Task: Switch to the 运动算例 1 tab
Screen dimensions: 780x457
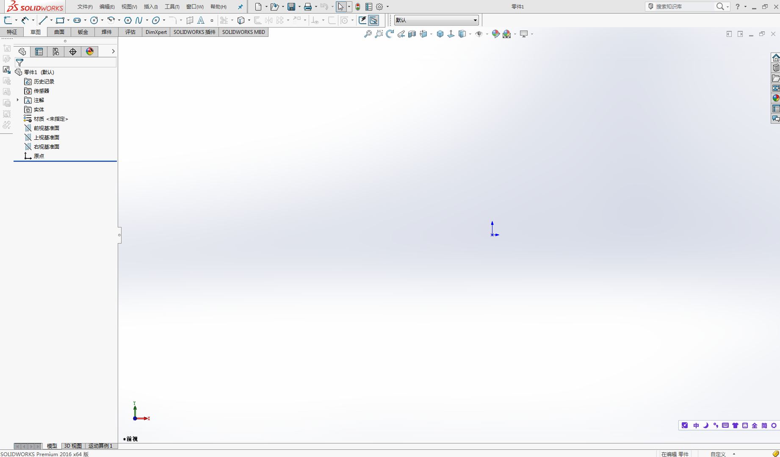Action: 100,446
